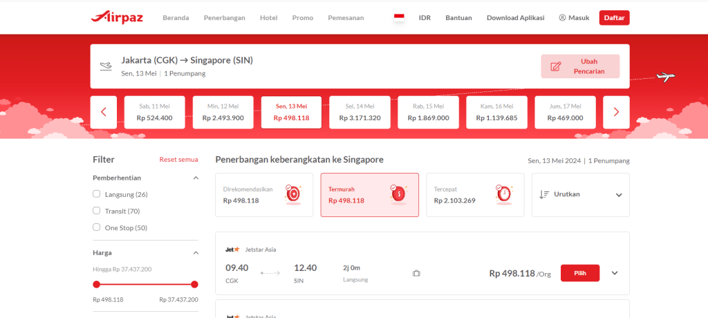
Task: Open the Penerbangan menu item
Action: pyautogui.click(x=224, y=18)
